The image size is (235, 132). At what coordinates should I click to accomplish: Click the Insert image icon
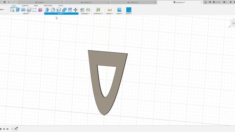(x=119, y=10)
